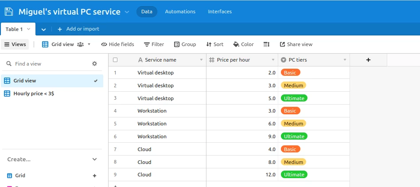Screen dimensions: 420x187
Task: Open the Filter options
Action: [x=154, y=44]
